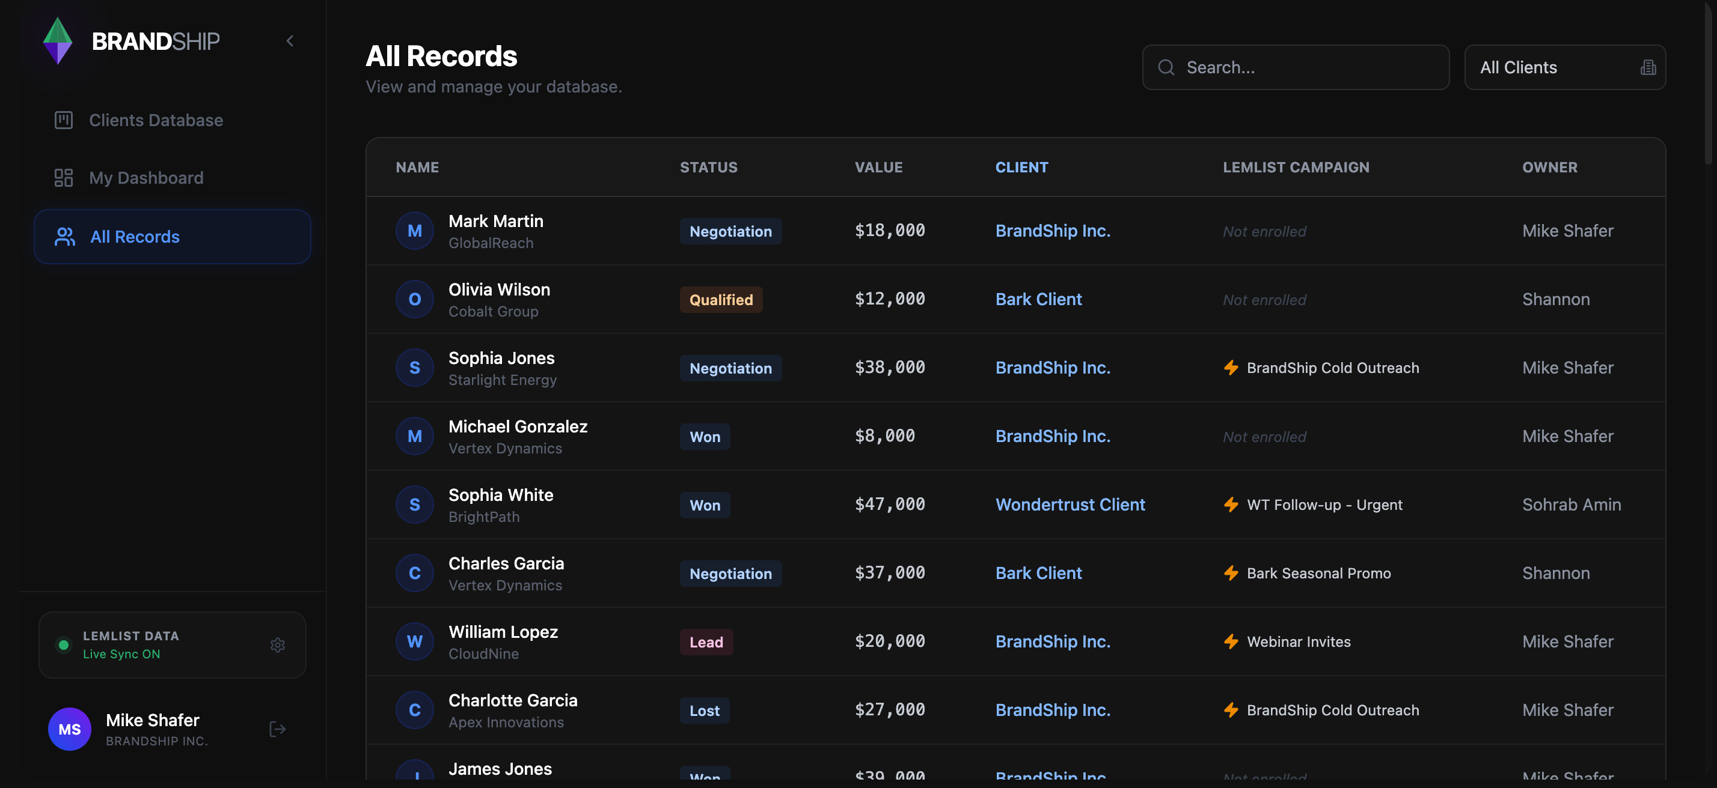Sort table by the Client column header
This screenshot has height=788, width=1717.
pos(1021,167)
